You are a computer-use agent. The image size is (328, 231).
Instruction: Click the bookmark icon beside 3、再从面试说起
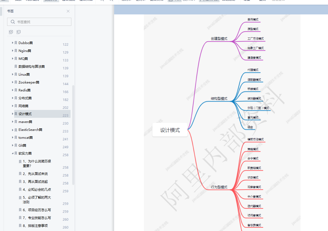coord(20,181)
